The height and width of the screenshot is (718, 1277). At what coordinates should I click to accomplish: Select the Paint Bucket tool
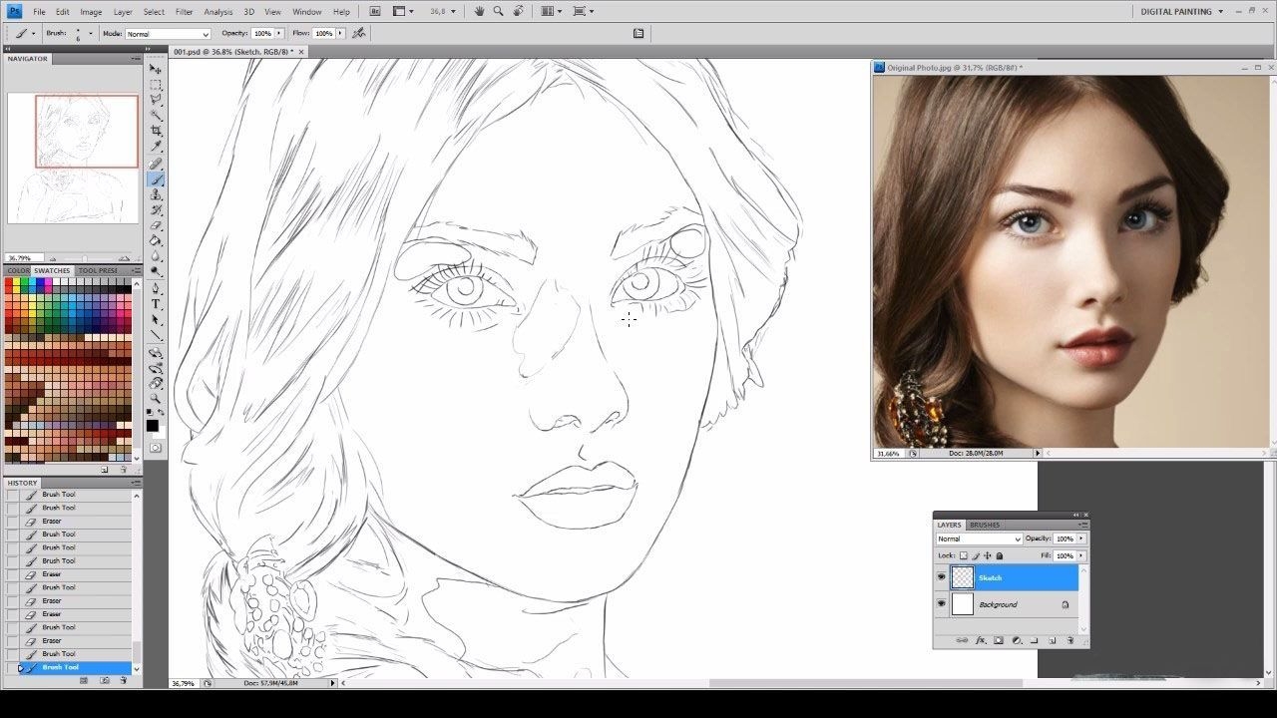pyautogui.click(x=156, y=240)
